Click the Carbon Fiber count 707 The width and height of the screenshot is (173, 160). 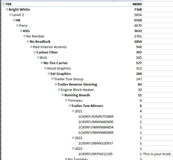pyautogui.click(x=139, y=52)
